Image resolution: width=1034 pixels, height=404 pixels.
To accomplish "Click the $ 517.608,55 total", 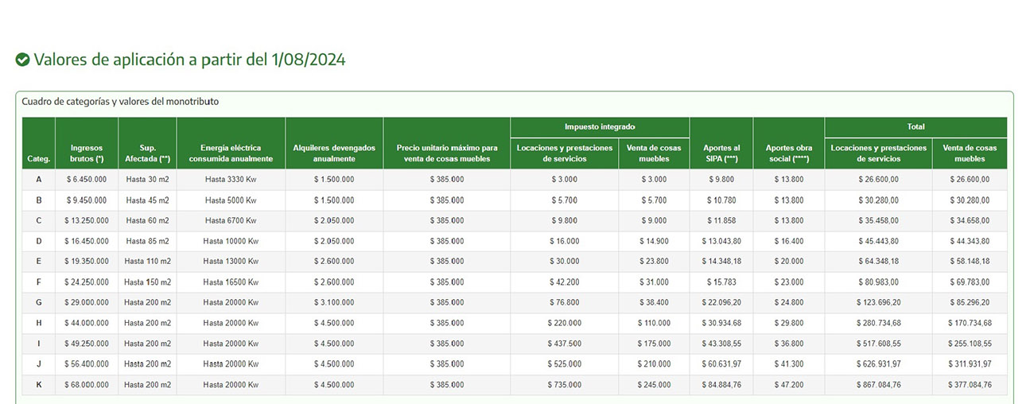I will (879, 344).
